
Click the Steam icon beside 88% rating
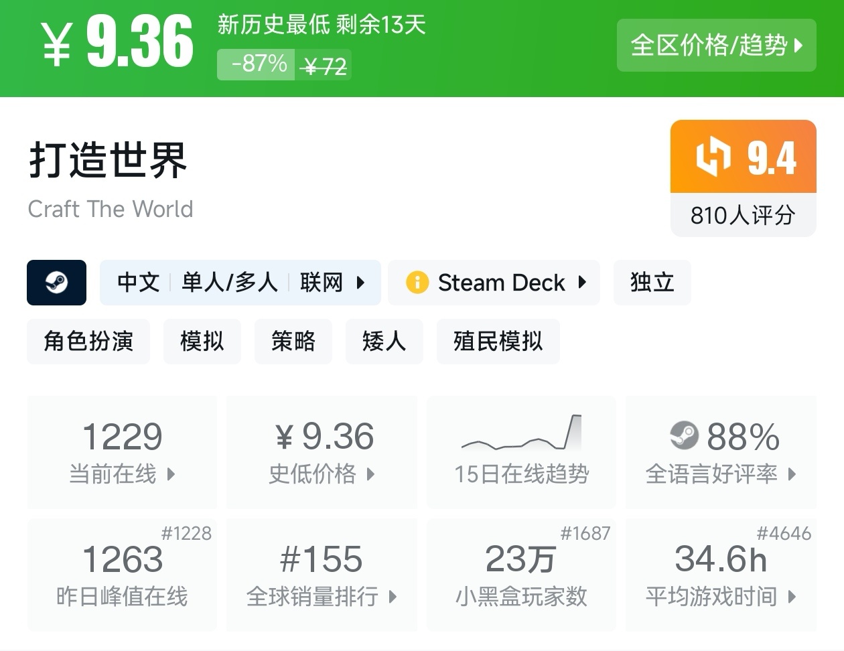[684, 436]
